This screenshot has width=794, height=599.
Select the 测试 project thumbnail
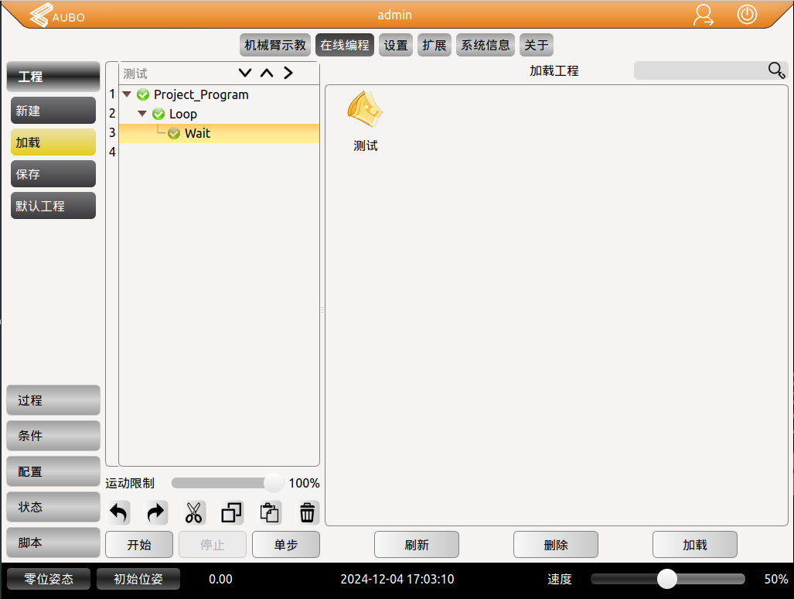[365, 116]
